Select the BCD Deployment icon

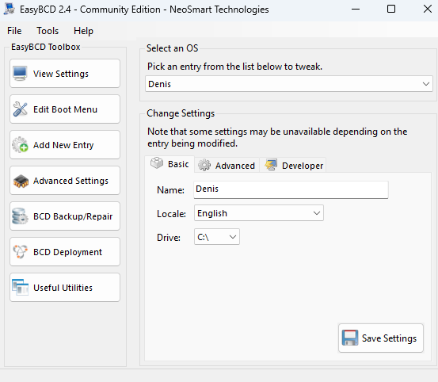point(20,252)
